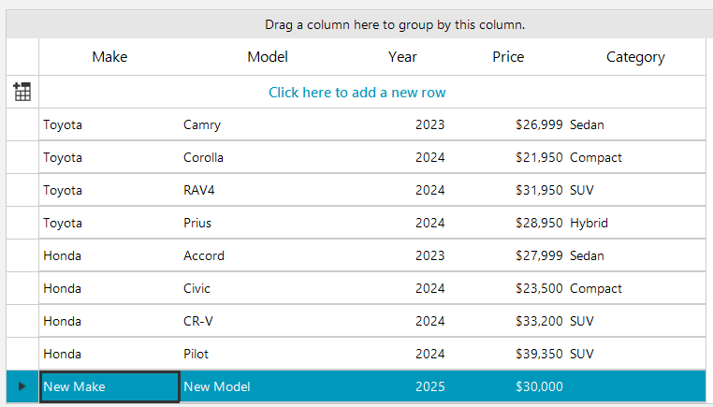The width and height of the screenshot is (713, 407).
Task: Click the new row grid icon
Action: coord(22,92)
